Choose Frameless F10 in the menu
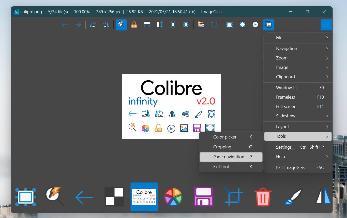The height and width of the screenshot is (218, 347). click(x=298, y=97)
